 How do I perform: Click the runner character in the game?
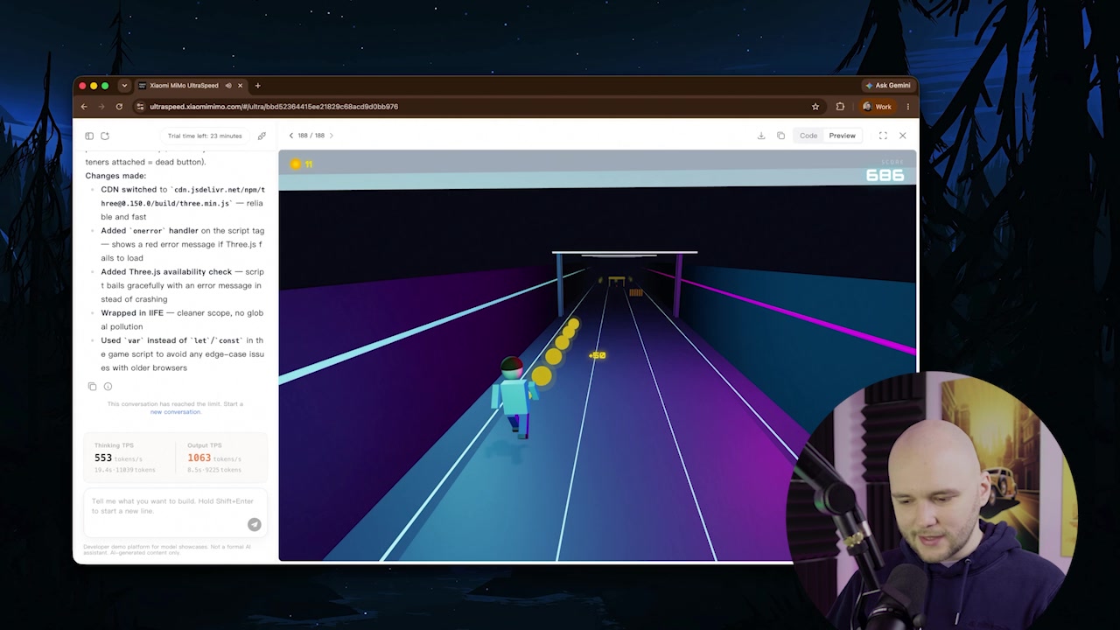tap(514, 398)
